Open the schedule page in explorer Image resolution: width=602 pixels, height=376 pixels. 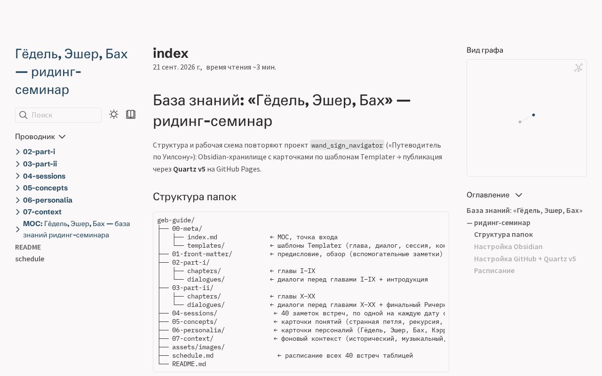point(30,259)
